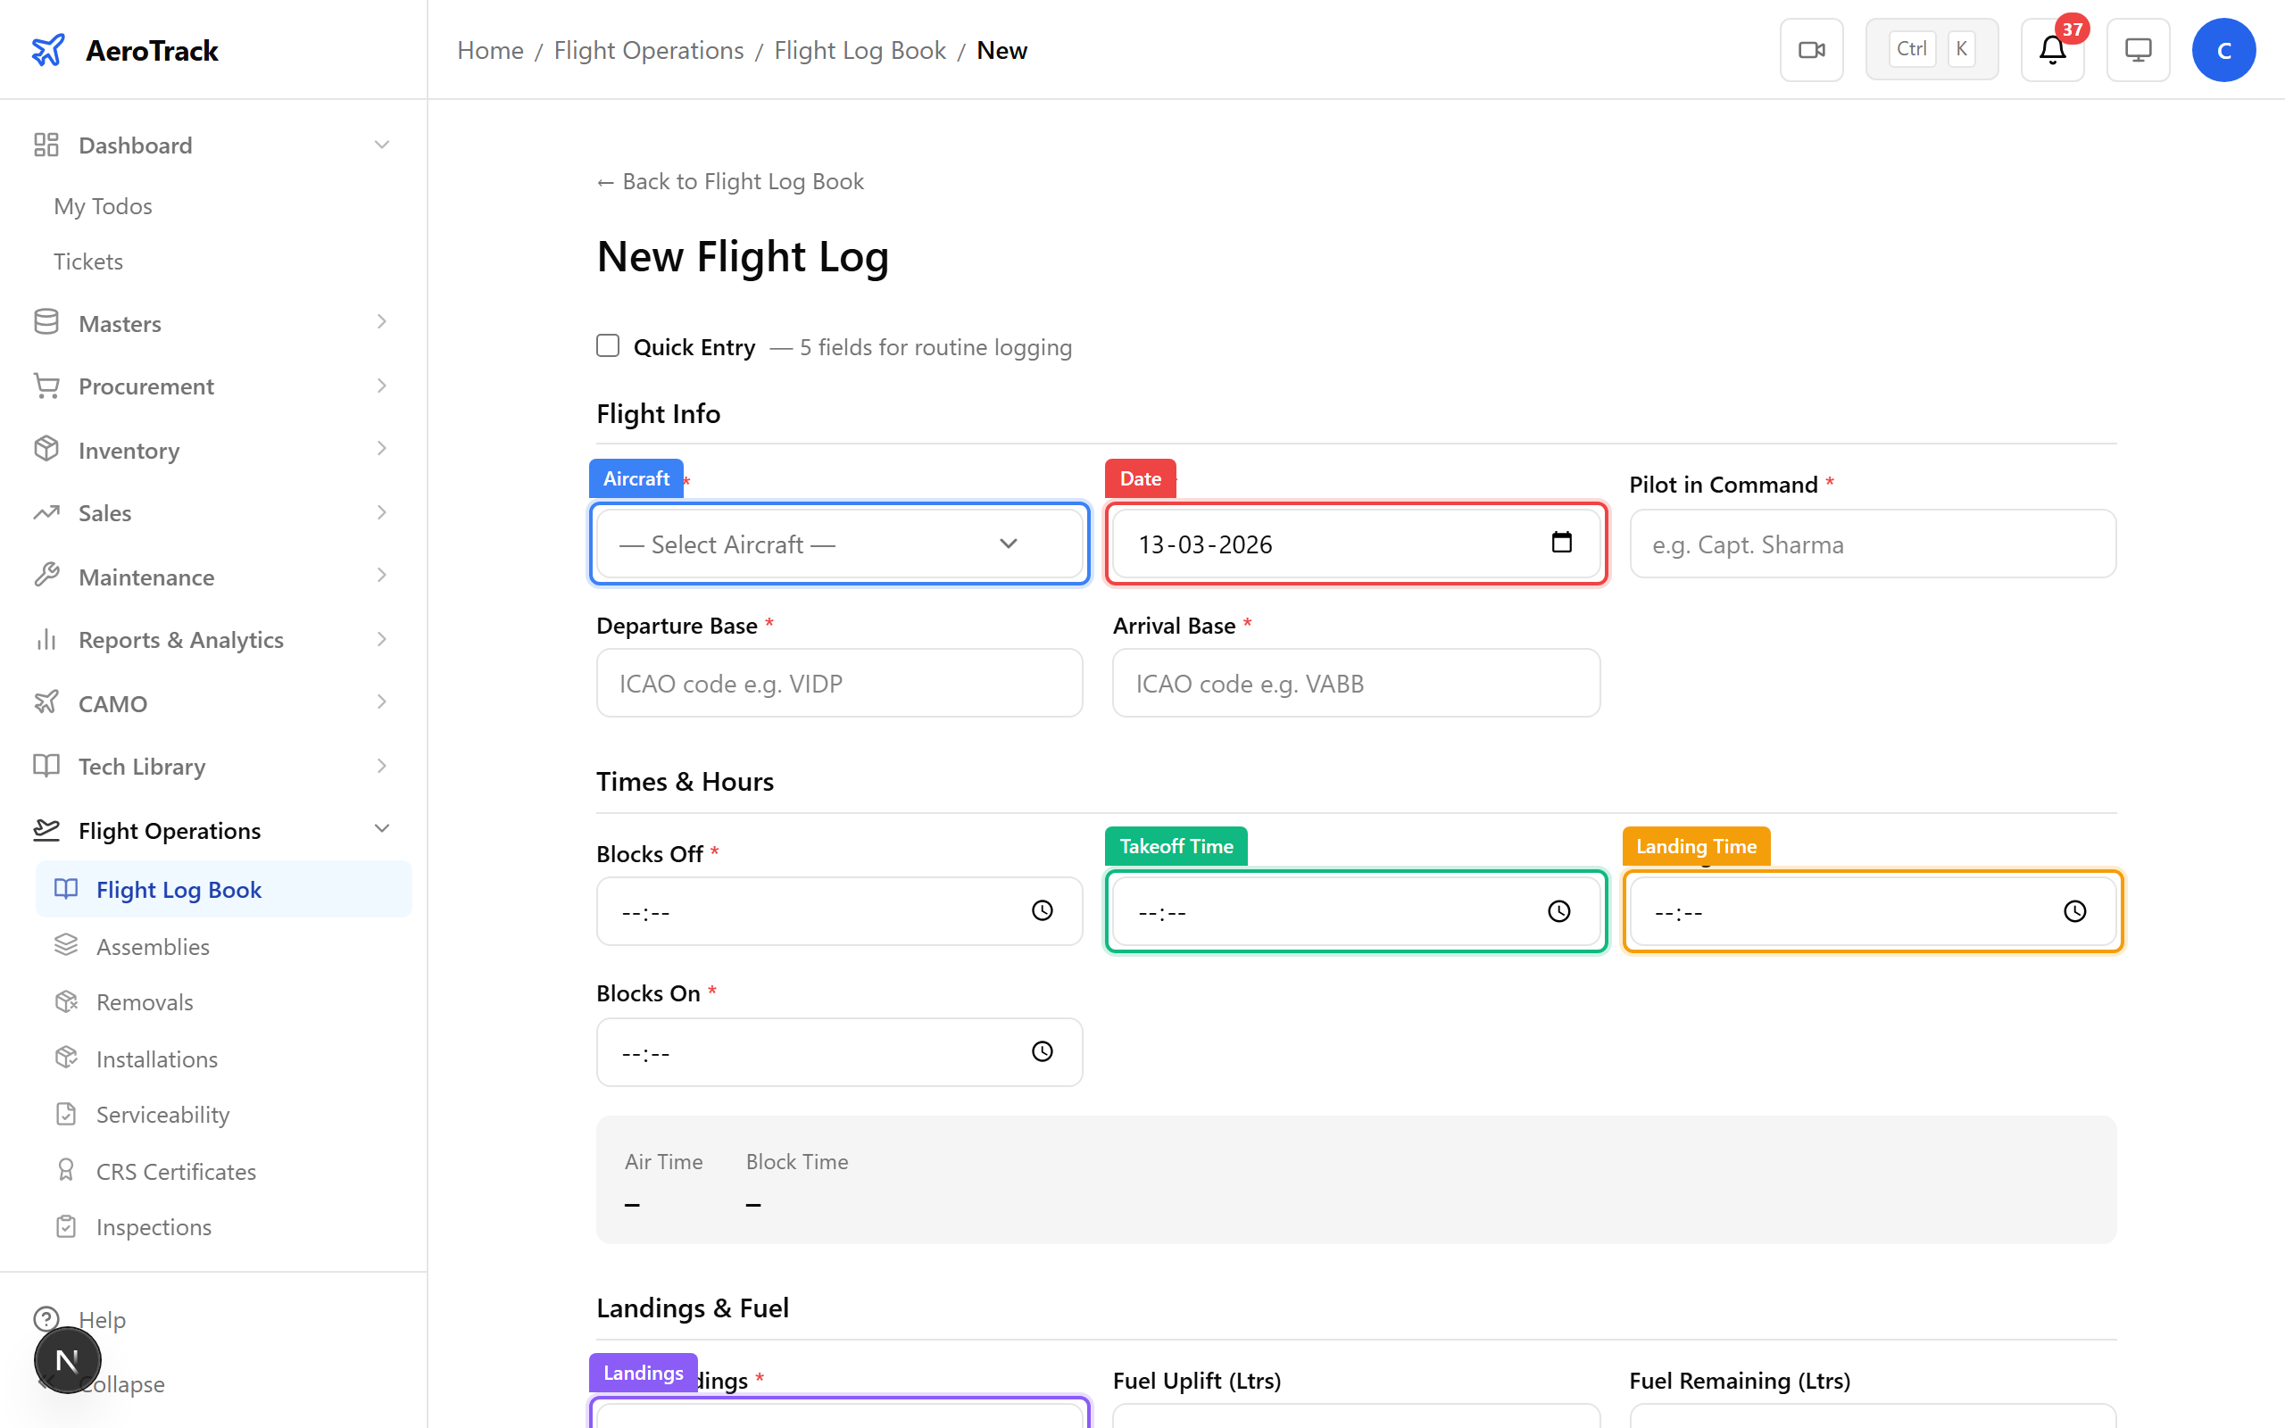Click the calendar icon in the Date field
The height and width of the screenshot is (1428, 2285).
[1562, 543]
